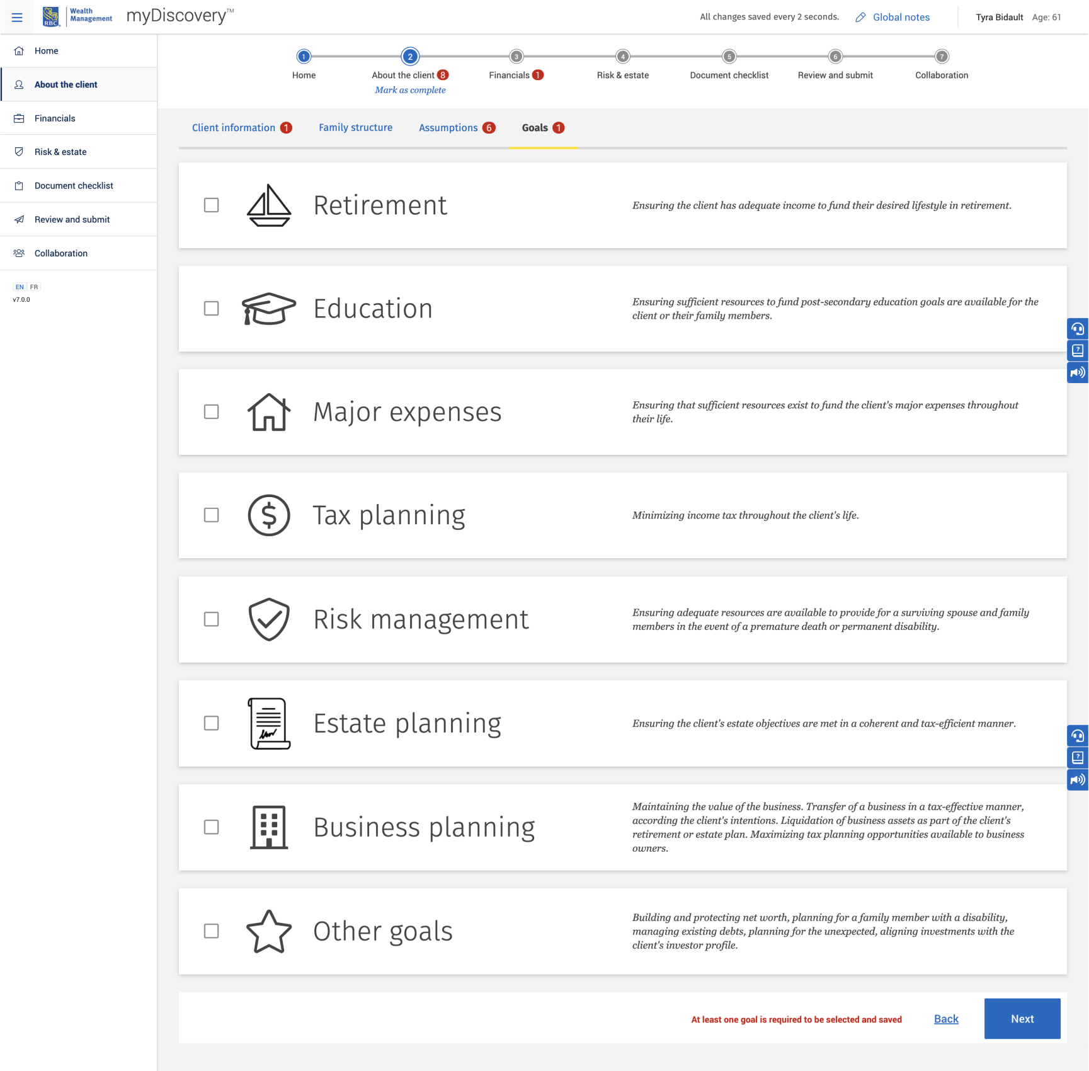Click the Retirement goal title text

[380, 205]
